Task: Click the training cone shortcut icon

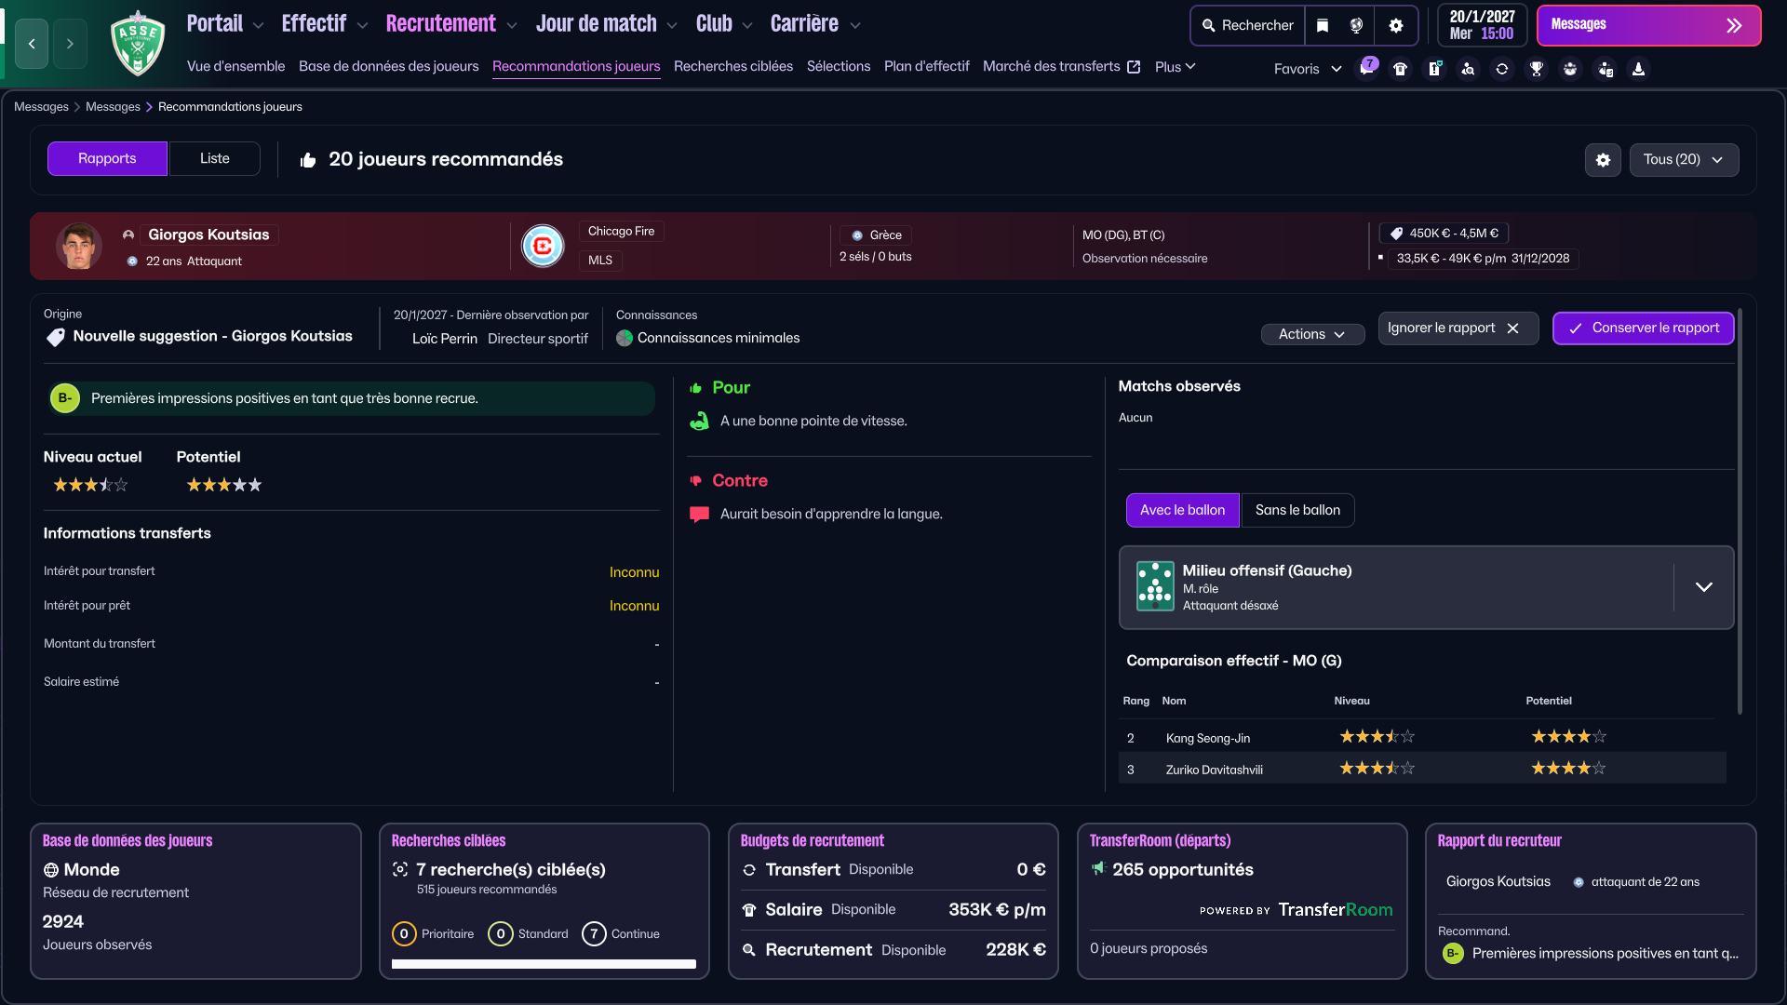Action: click(x=1638, y=69)
